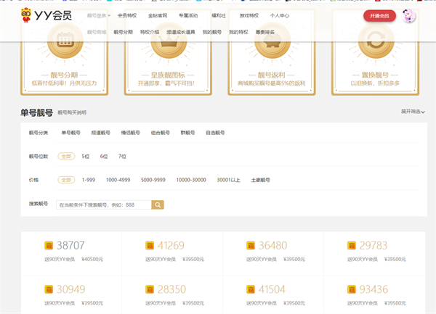The height and width of the screenshot is (314, 436).
Task: Open the 会员特权 nav item
Action: tap(127, 15)
